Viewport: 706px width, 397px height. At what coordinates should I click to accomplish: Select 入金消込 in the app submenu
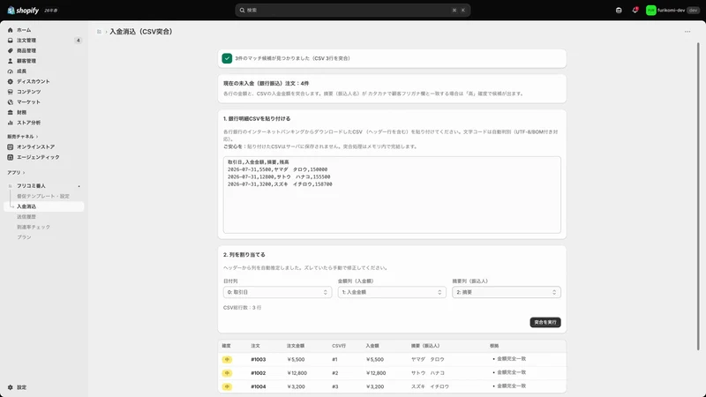[26, 206]
